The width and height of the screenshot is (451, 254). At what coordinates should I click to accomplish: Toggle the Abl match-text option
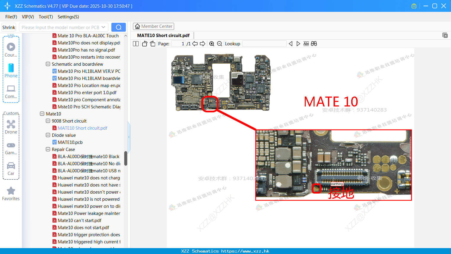pyautogui.click(x=306, y=44)
